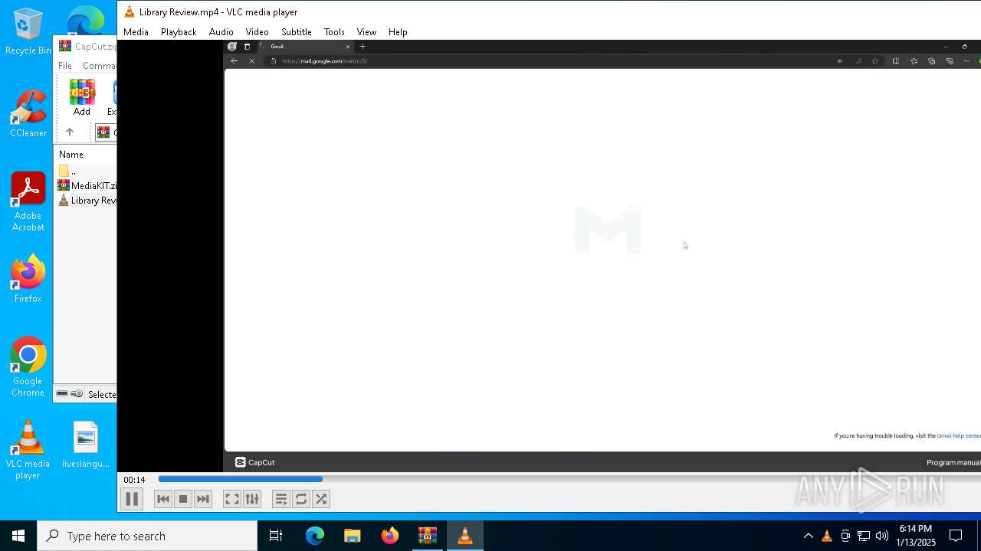Screen dimensions: 981x551
Task: Open Firefox desktop shortcut
Action: coord(28,279)
